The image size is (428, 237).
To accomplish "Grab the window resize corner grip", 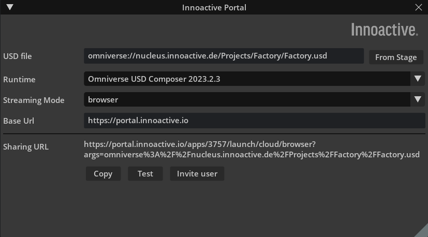I will point(422,231).
